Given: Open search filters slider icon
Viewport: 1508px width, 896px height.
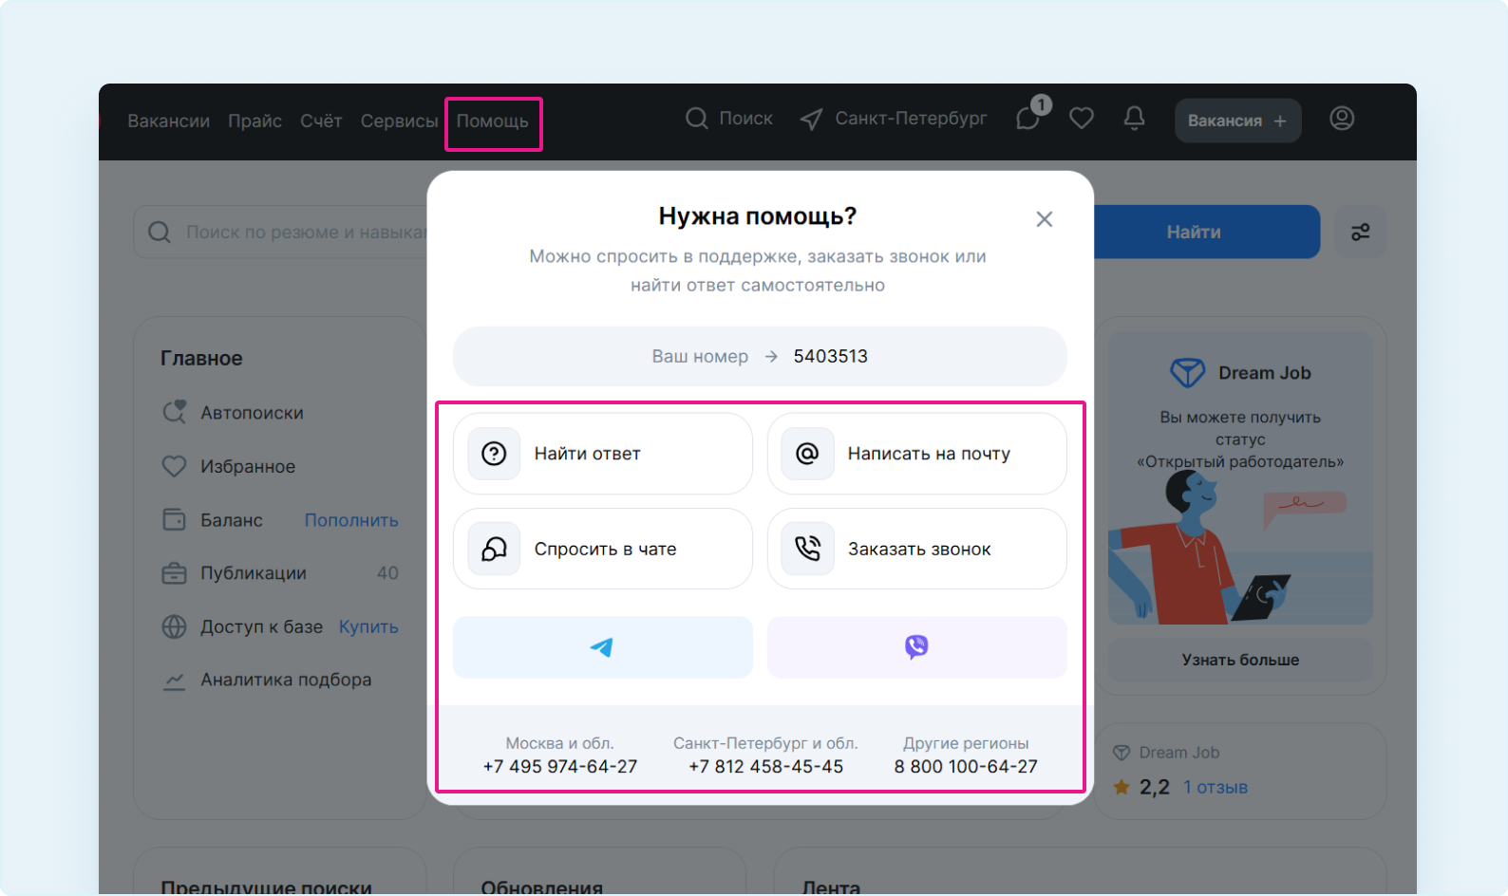Looking at the screenshot, I should [x=1361, y=232].
